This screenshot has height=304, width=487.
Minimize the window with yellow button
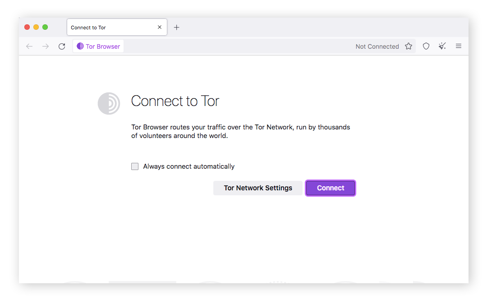(x=36, y=27)
